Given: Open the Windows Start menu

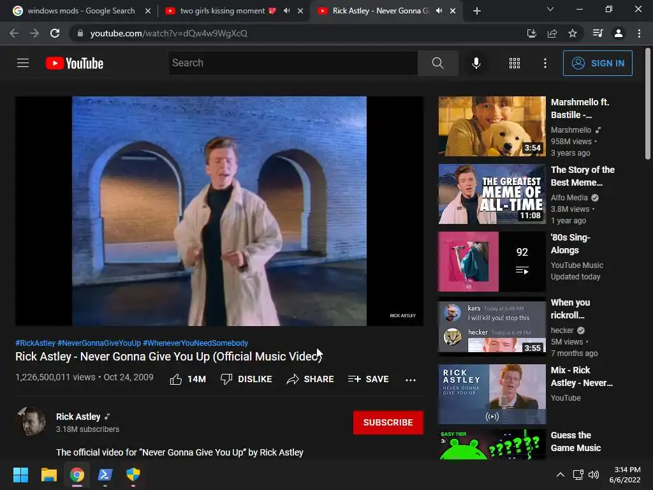Looking at the screenshot, I should coord(20,475).
